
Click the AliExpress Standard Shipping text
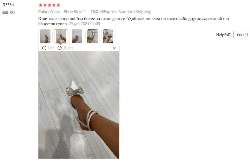(125, 12)
